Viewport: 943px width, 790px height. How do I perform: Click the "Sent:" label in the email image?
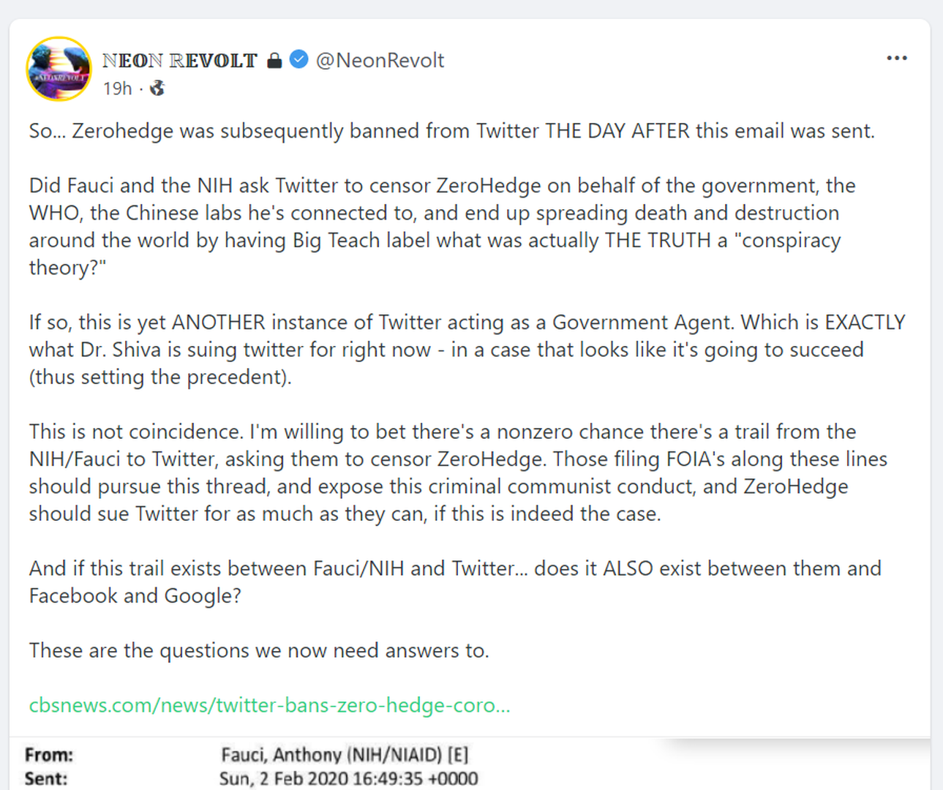[46, 779]
